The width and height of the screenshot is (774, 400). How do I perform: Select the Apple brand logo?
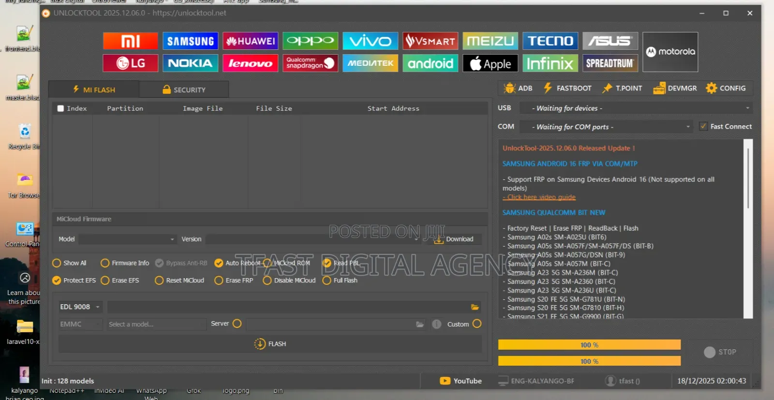click(x=491, y=63)
